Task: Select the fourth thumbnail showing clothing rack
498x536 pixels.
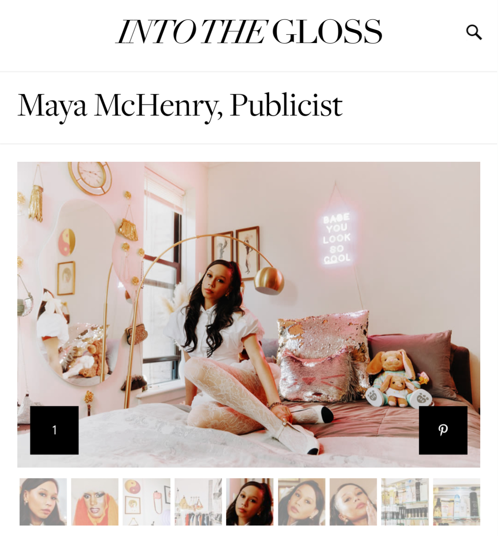Action: pos(198,502)
